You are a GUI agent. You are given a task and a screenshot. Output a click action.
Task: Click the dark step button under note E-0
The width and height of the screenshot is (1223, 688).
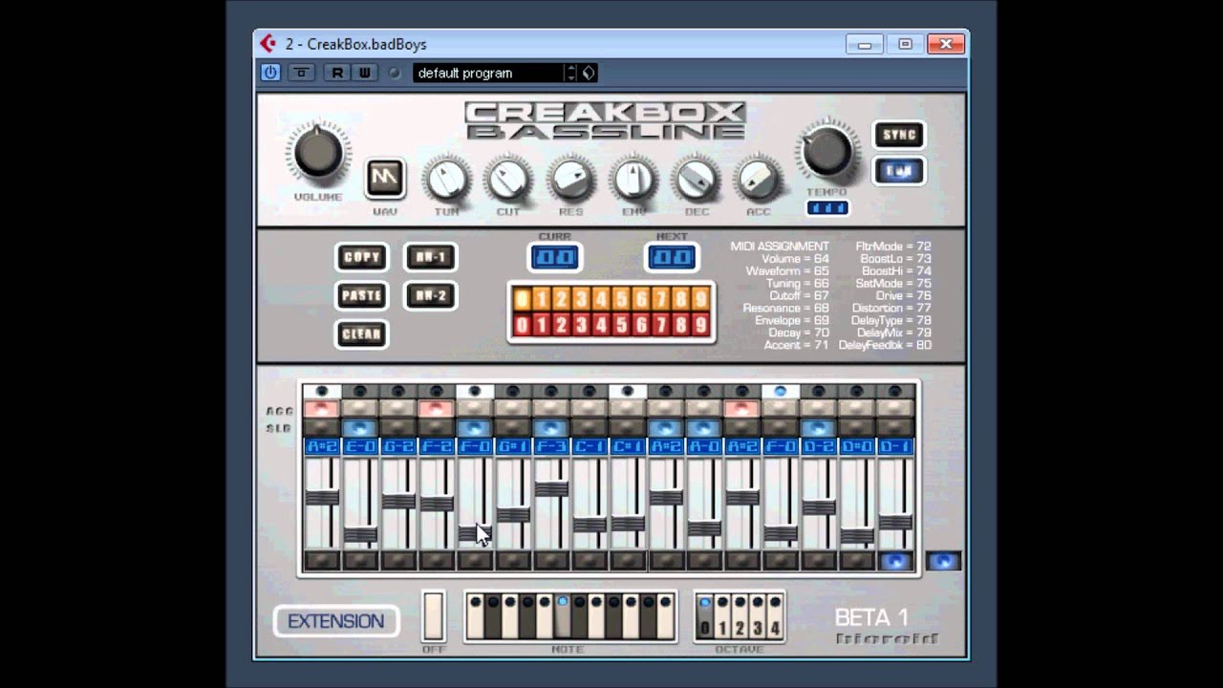pos(360,561)
